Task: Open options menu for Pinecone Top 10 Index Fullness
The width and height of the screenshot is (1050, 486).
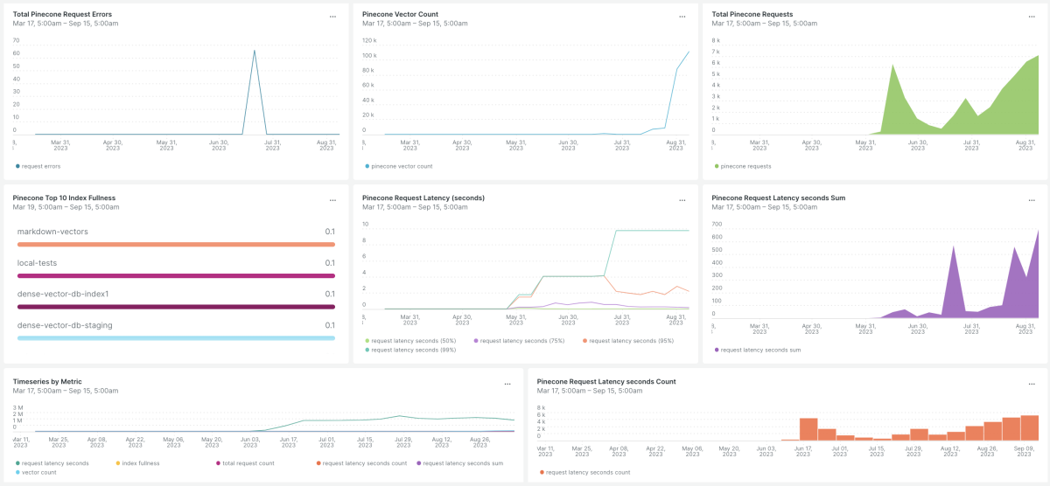Action: [x=332, y=200]
